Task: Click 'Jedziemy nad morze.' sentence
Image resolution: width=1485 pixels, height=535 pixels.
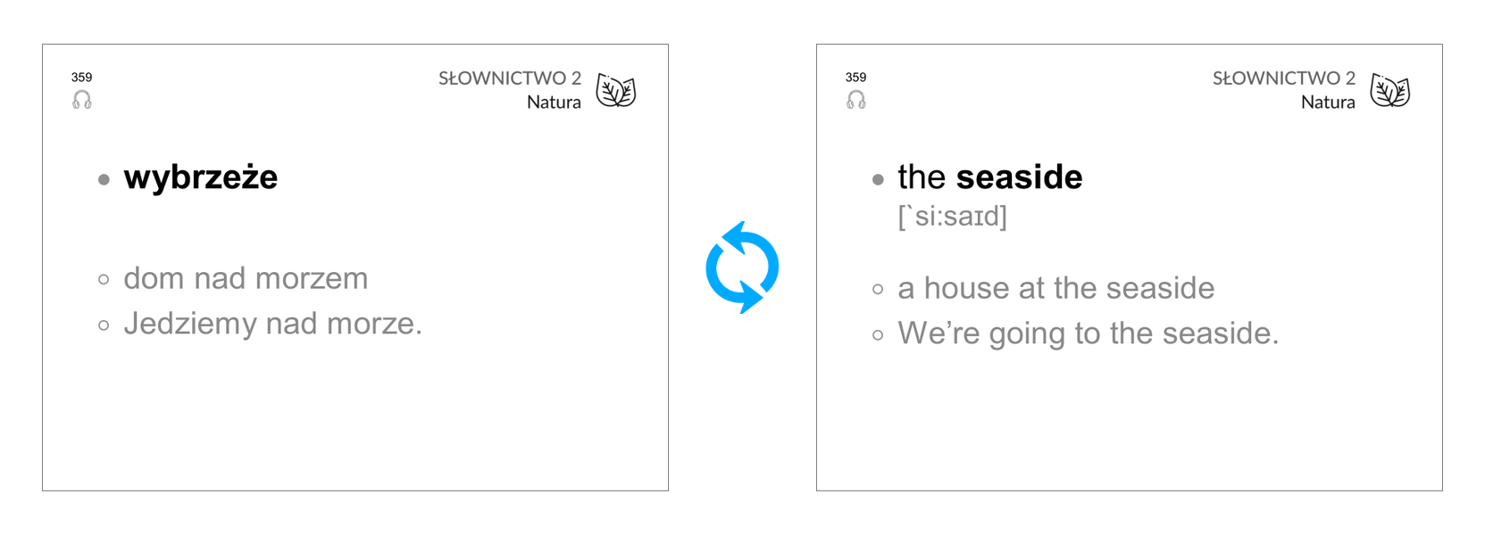Action: point(273,323)
